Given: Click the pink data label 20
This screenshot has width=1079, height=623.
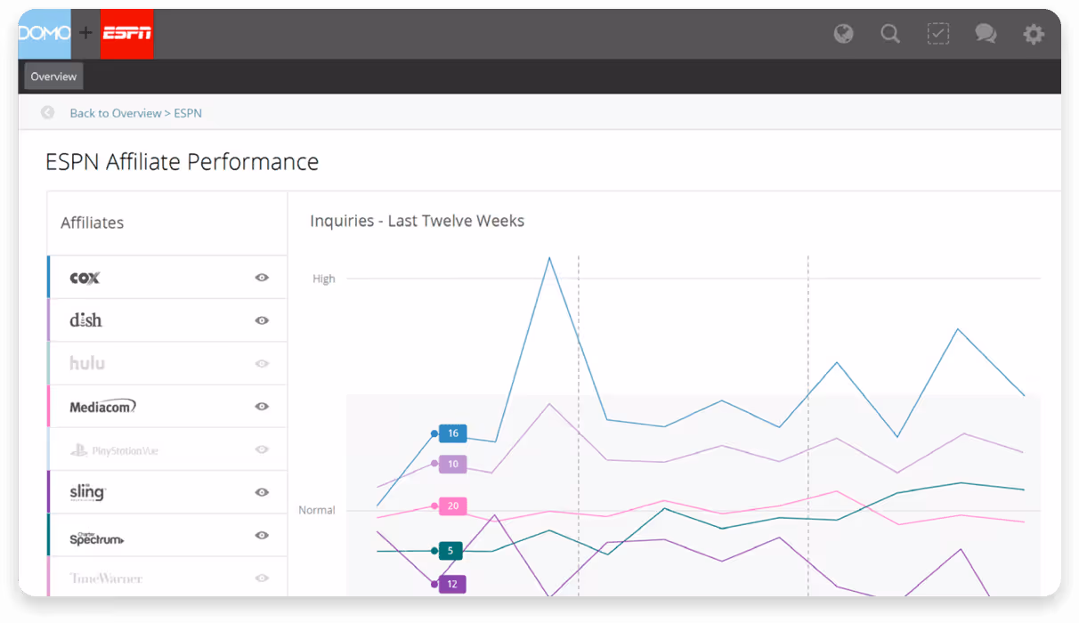Looking at the screenshot, I should click(x=453, y=506).
